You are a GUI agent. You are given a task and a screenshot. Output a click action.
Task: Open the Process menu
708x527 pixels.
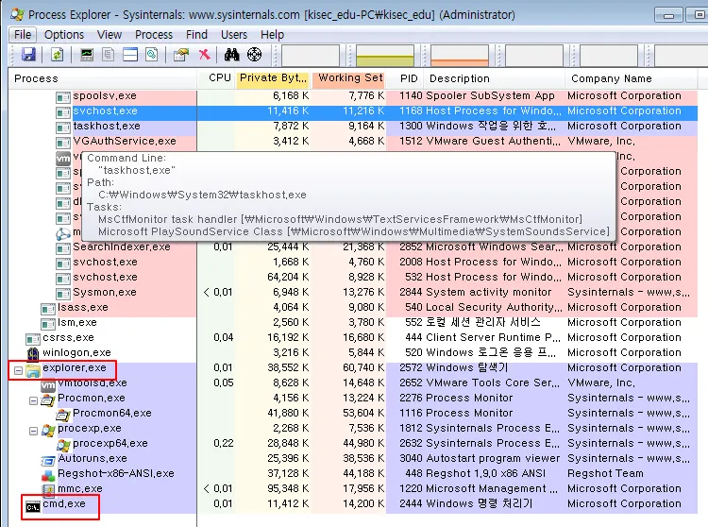coord(154,34)
